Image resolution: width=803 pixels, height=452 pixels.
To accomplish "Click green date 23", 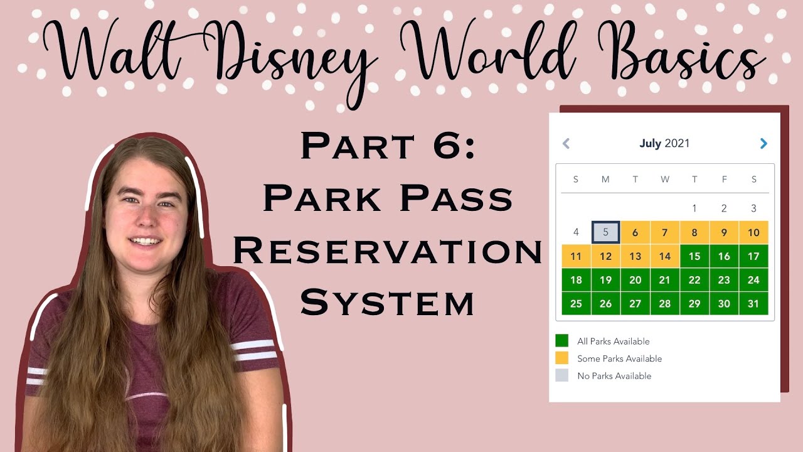I will [x=724, y=280].
